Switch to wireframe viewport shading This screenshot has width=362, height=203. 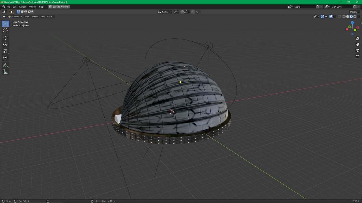(x=344, y=17)
